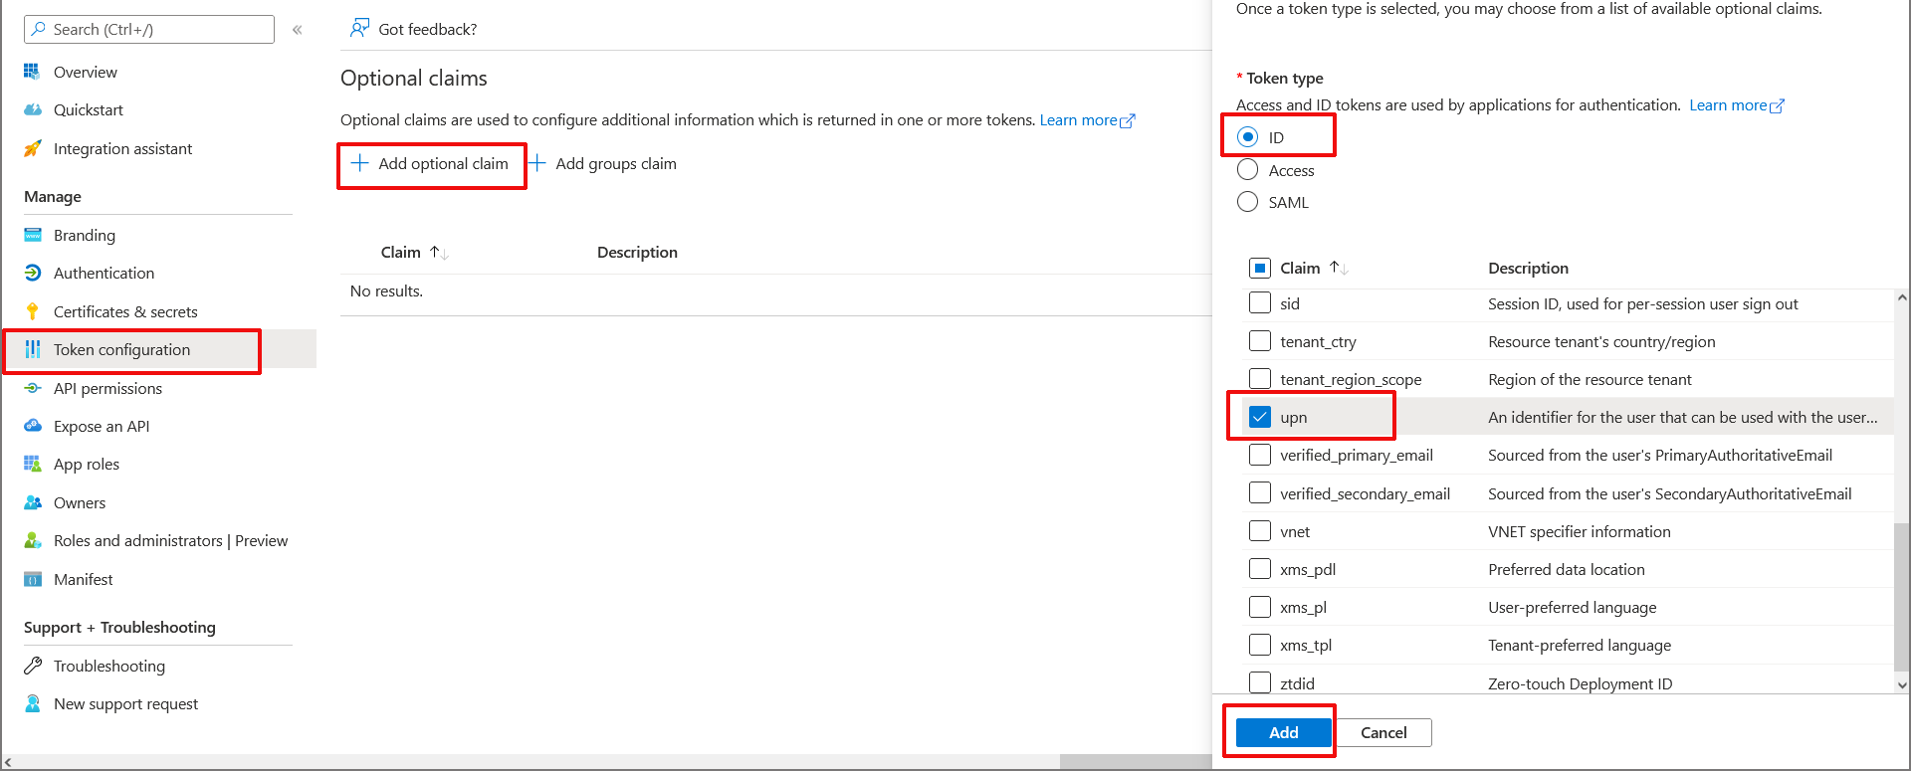
Task: Sort panel claims using Claim sort arrows
Action: (1339, 269)
